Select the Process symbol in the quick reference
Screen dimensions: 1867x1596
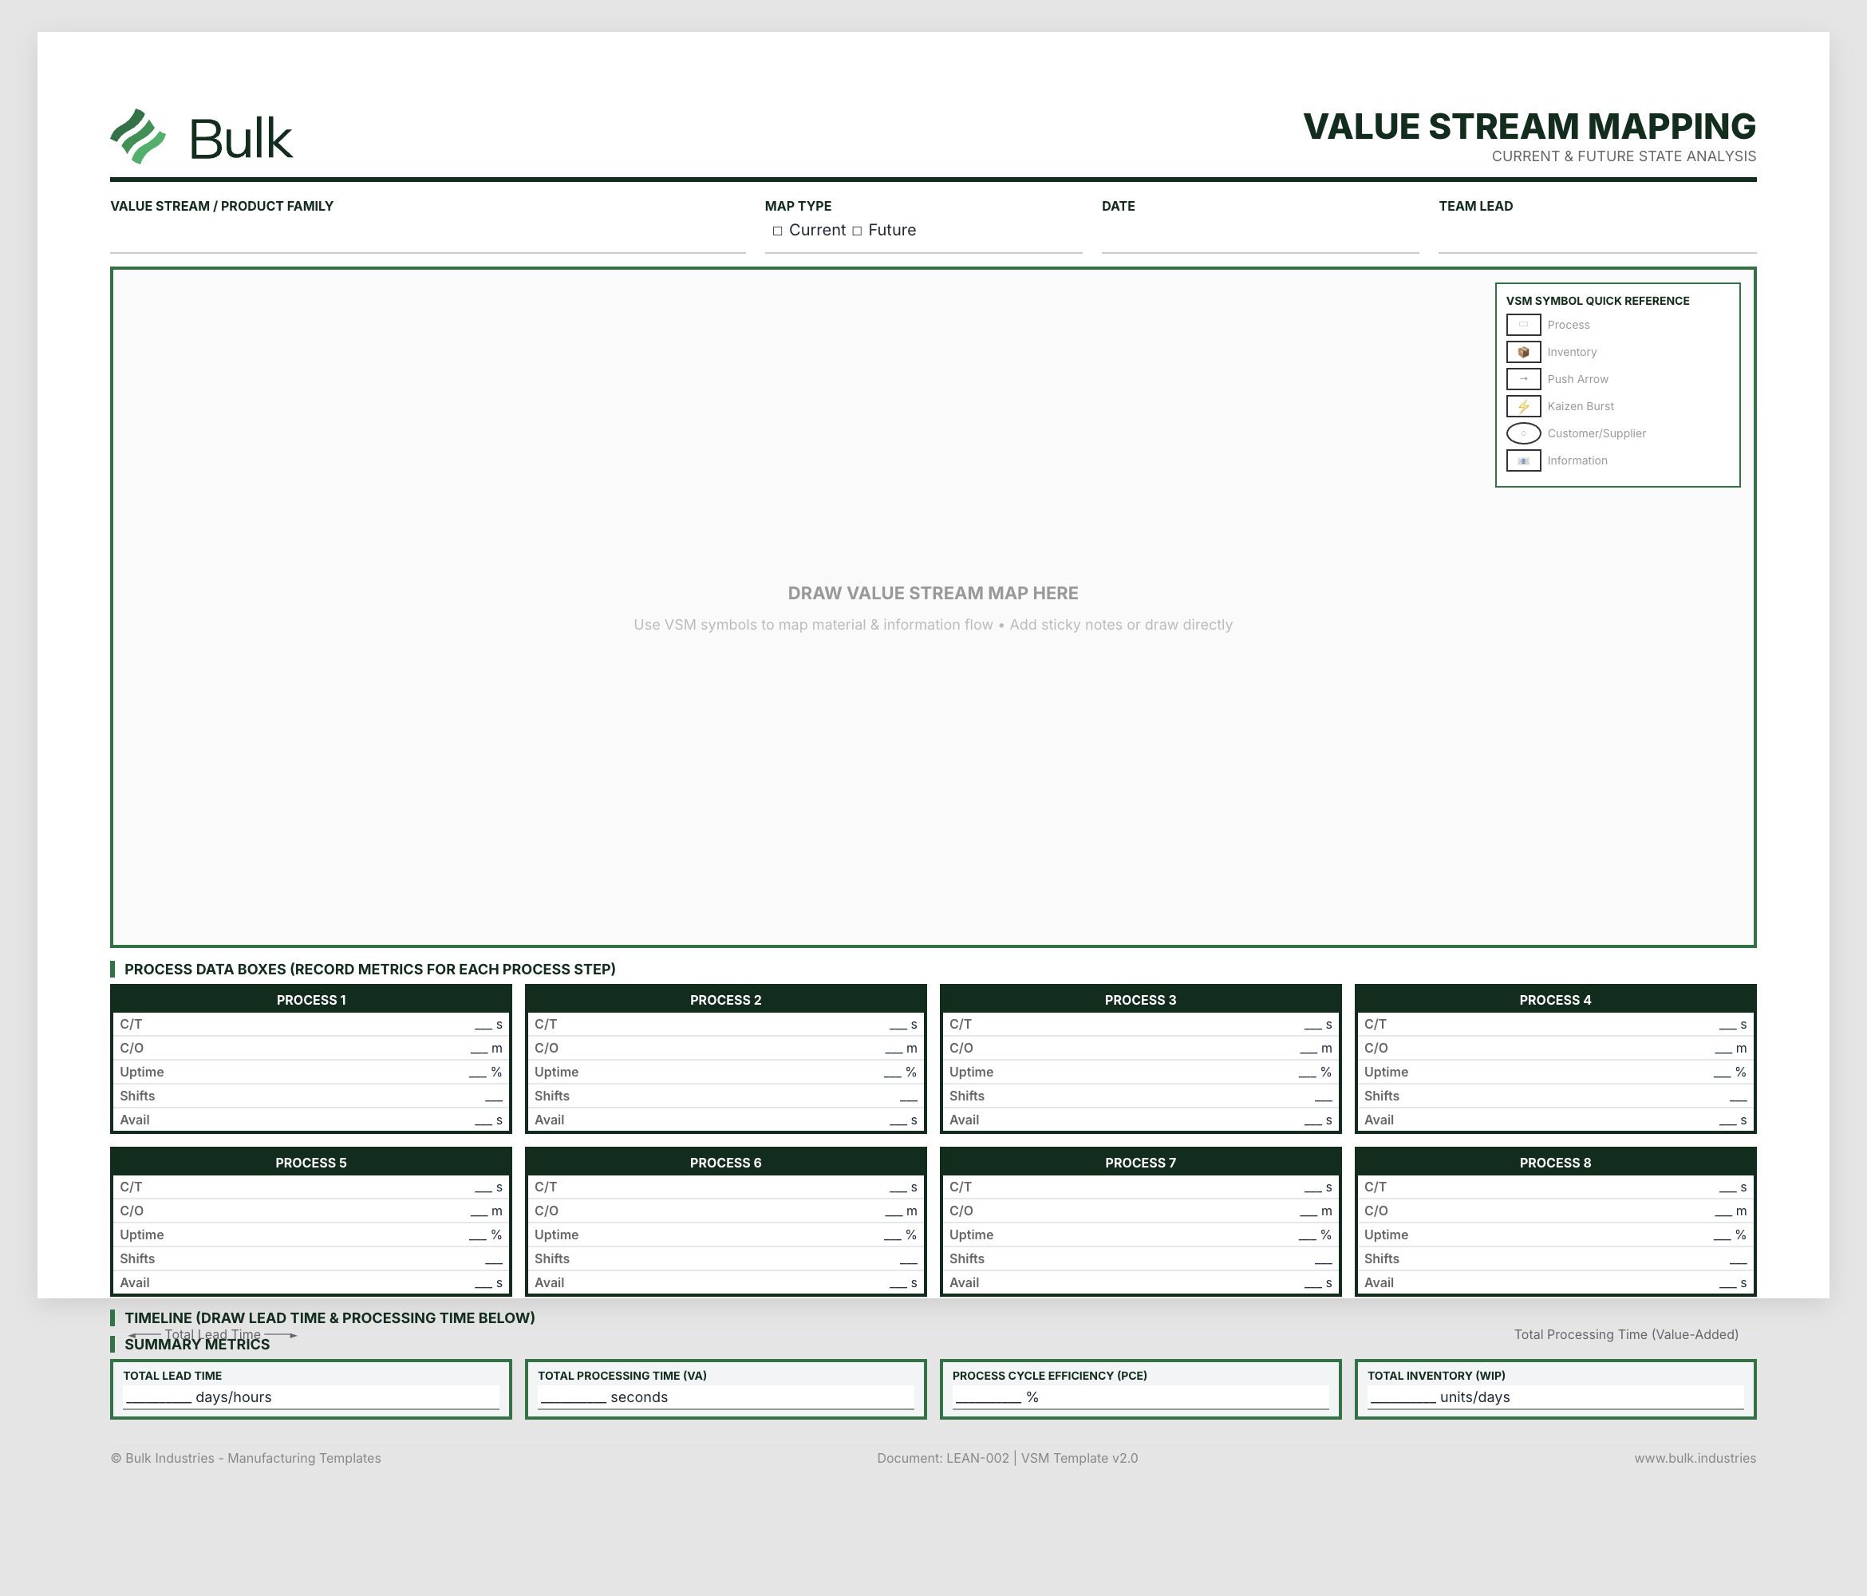point(1524,325)
